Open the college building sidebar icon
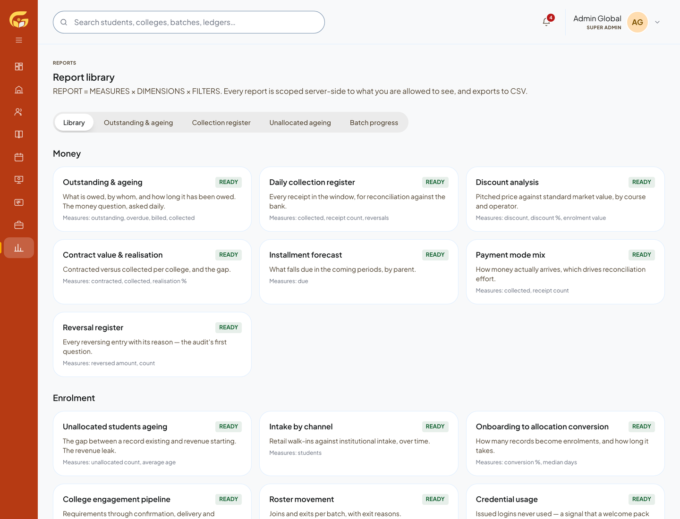Viewport: 680px width, 519px height. 19,89
